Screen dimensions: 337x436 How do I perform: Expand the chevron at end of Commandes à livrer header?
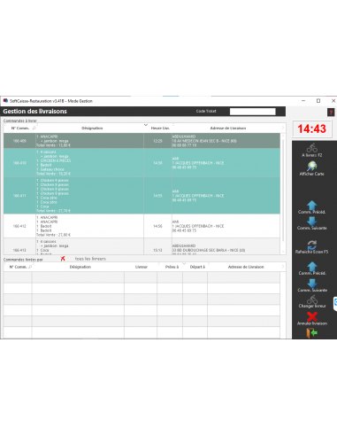[283, 128]
